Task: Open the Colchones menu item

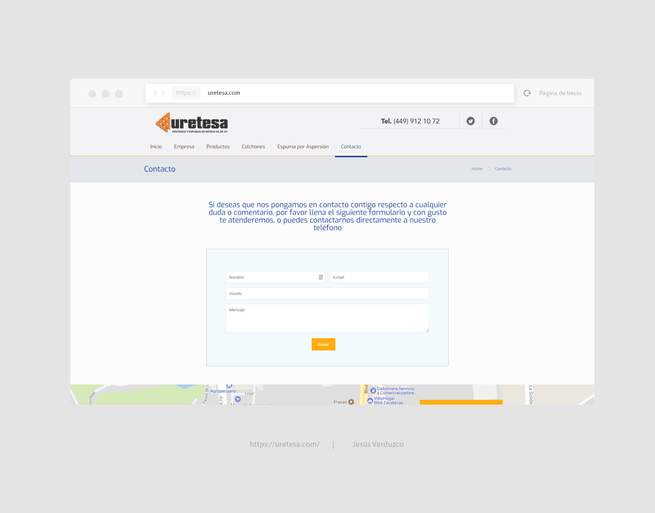Action: (x=253, y=147)
